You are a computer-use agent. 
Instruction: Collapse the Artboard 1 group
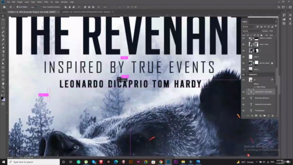pos(247,74)
